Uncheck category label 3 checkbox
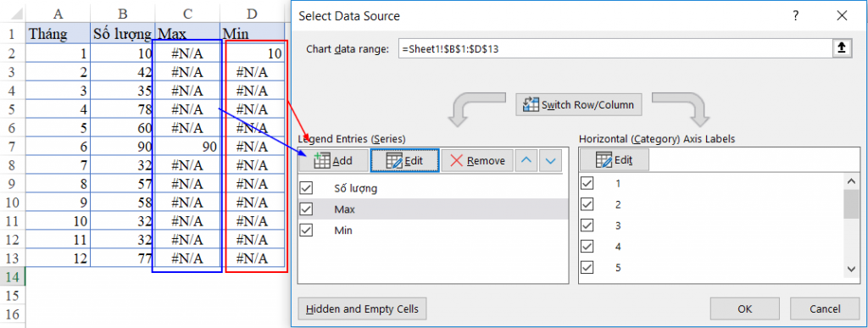Viewport: 868px width, 328px height. 587,225
